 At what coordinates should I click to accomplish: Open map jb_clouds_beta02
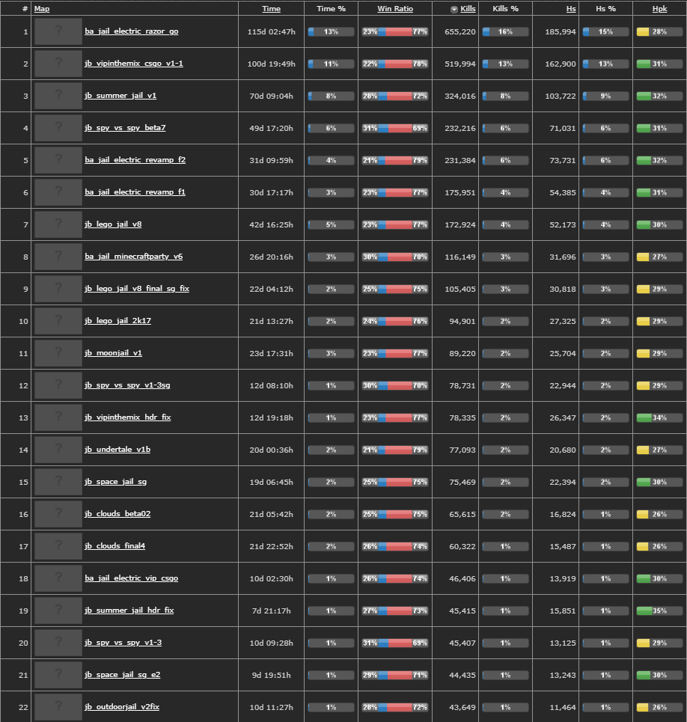tap(117, 514)
